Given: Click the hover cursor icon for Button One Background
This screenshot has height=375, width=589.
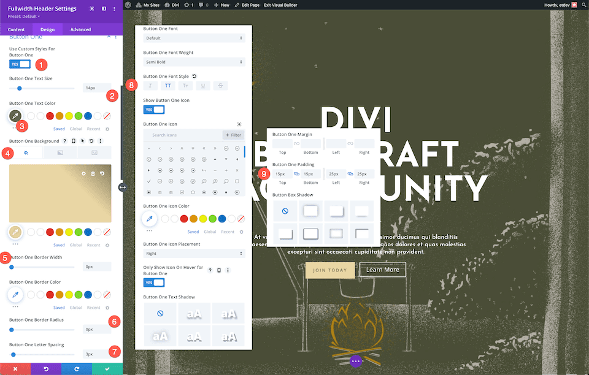Looking at the screenshot, I should 82,141.
